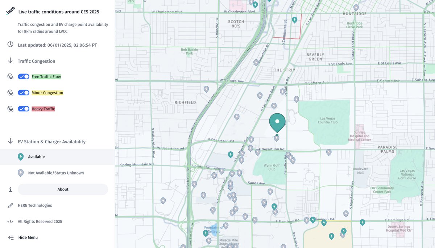
Task: Toggle off Minor Congestion switch
Action: coord(24,93)
